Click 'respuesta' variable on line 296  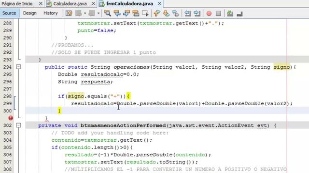(x=96, y=82)
